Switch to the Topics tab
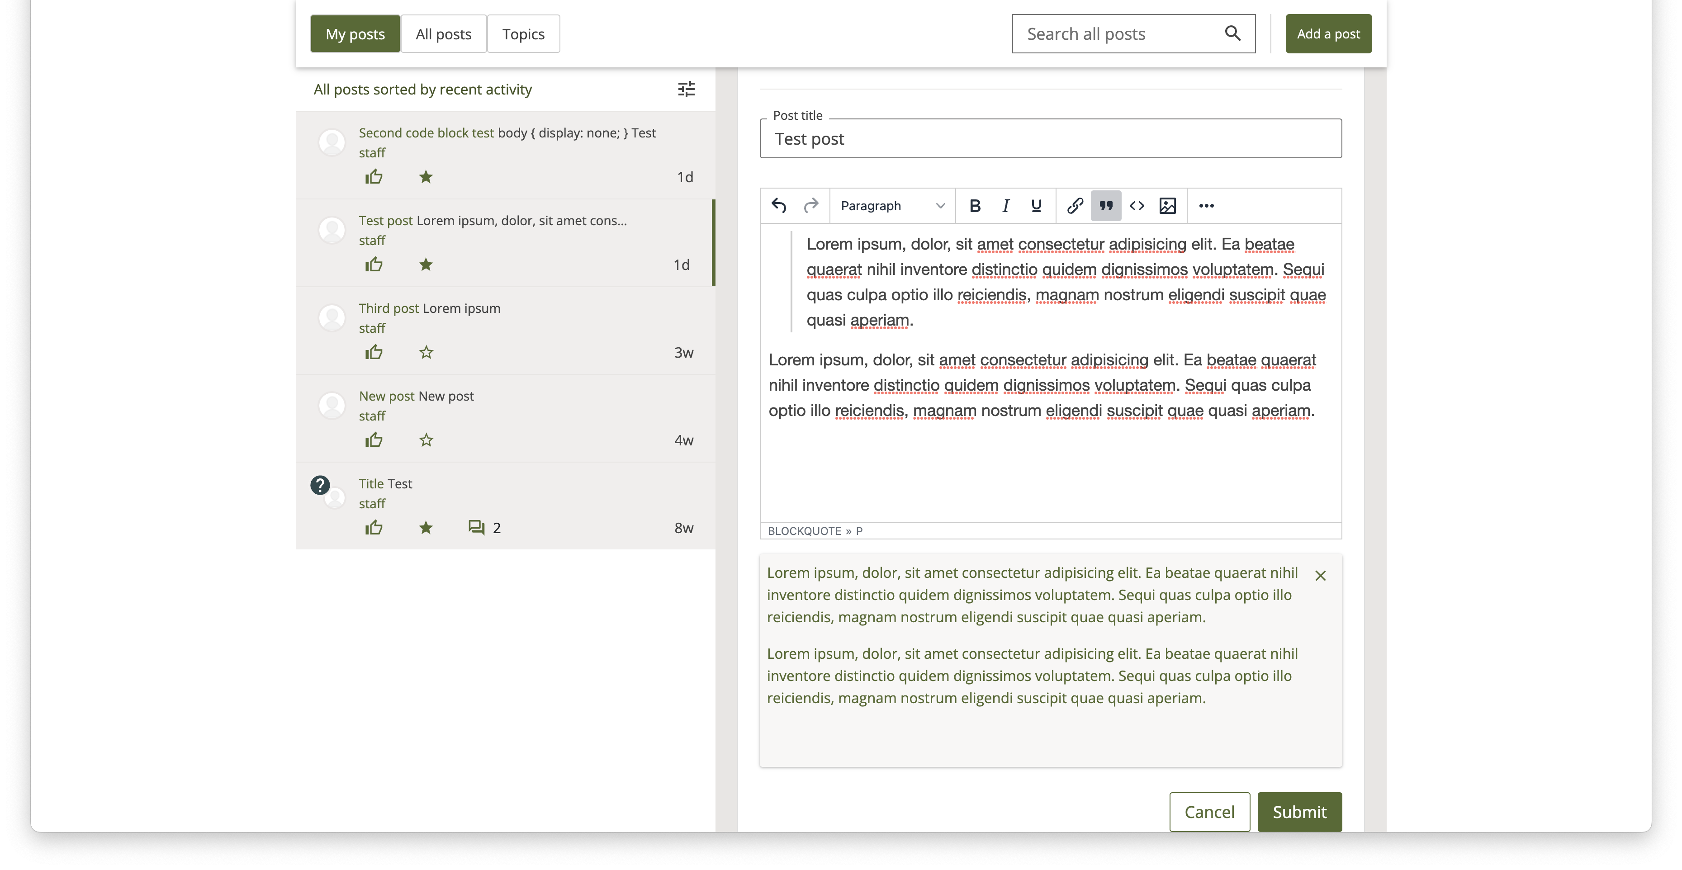1682x870 pixels. [523, 33]
